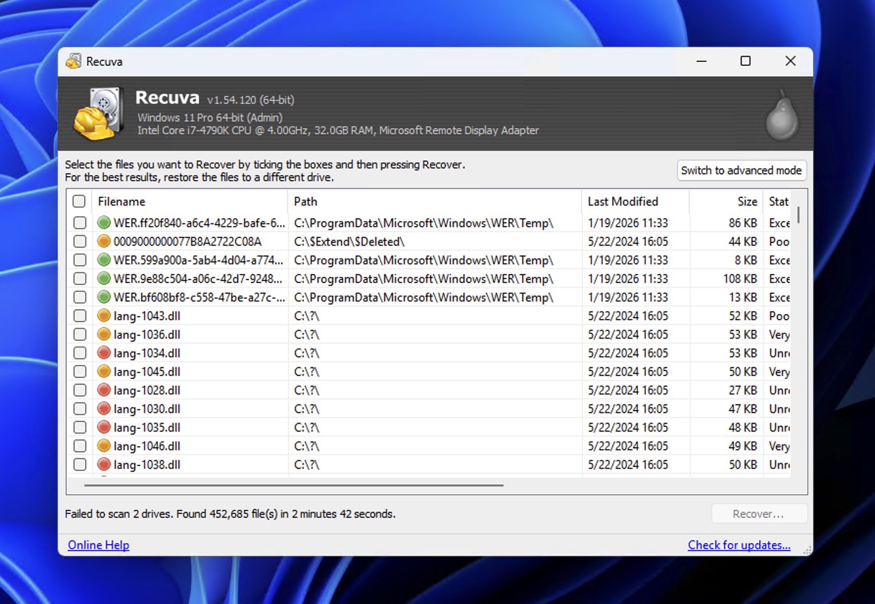This screenshot has height=604, width=875.
Task: Tick checkbox for lang-1030.dll
Action: [79, 409]
